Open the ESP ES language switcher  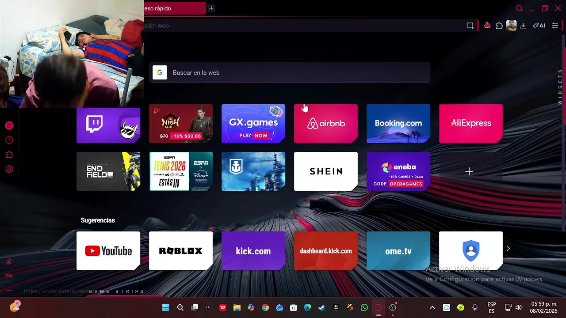pos(491,307)
